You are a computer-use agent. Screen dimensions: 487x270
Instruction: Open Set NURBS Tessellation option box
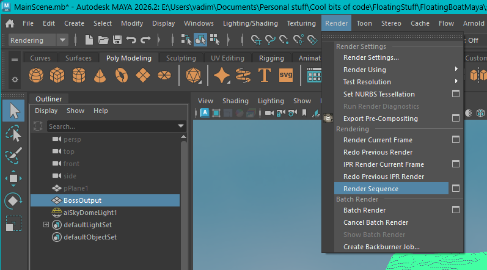click(x=456, y=93)
